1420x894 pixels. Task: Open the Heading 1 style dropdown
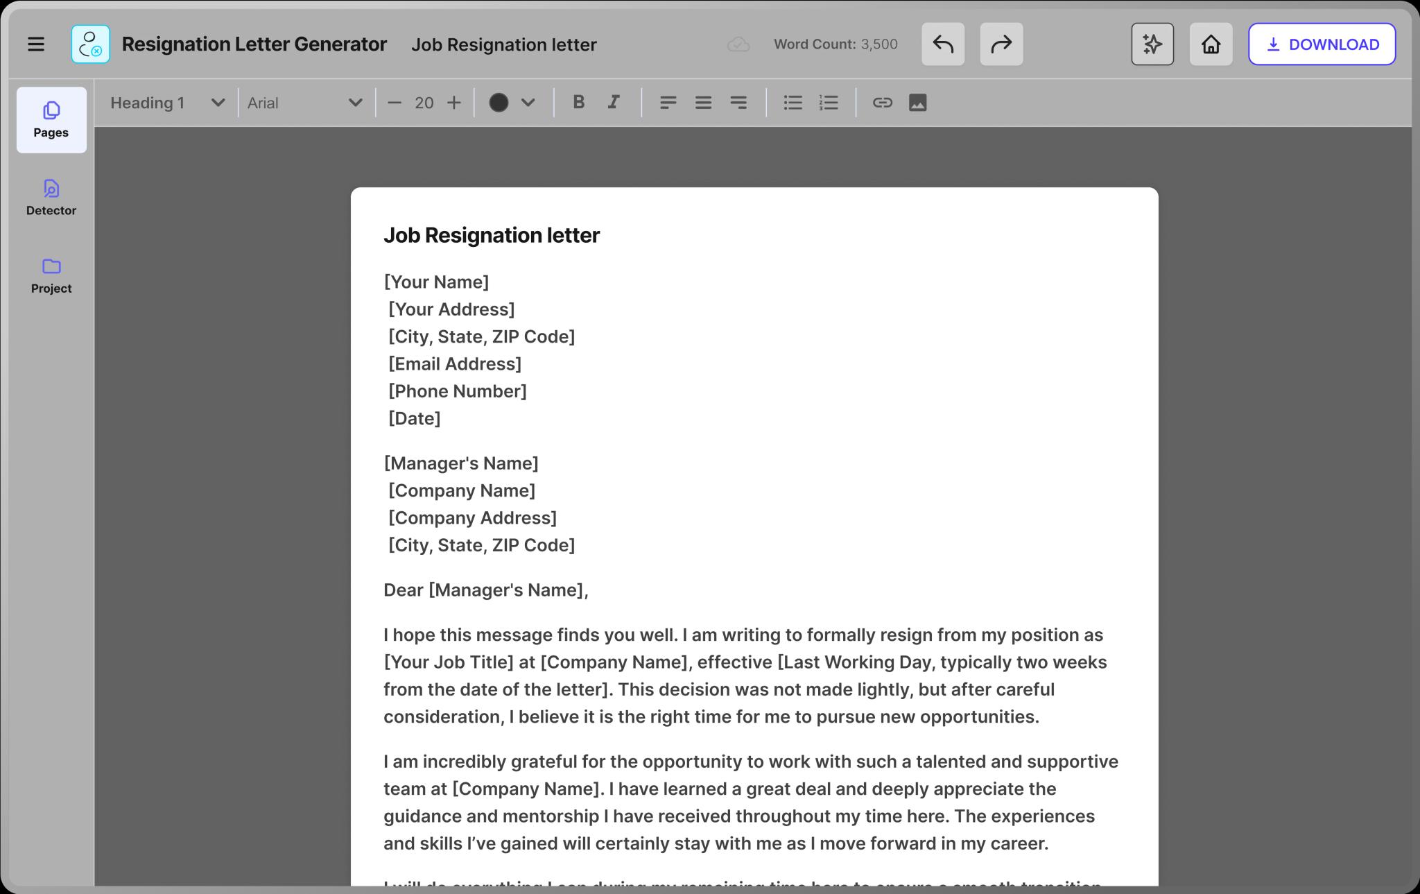click(x=167, y=103)
